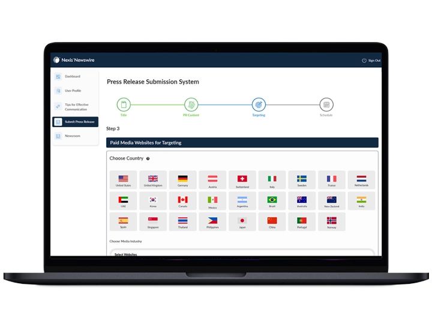This screenshot has width=432, height=324.
Task: Select the India flag tile
Action: coord(361,201)
